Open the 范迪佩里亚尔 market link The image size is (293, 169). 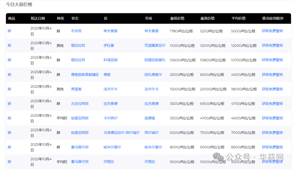tap(155, 45)
